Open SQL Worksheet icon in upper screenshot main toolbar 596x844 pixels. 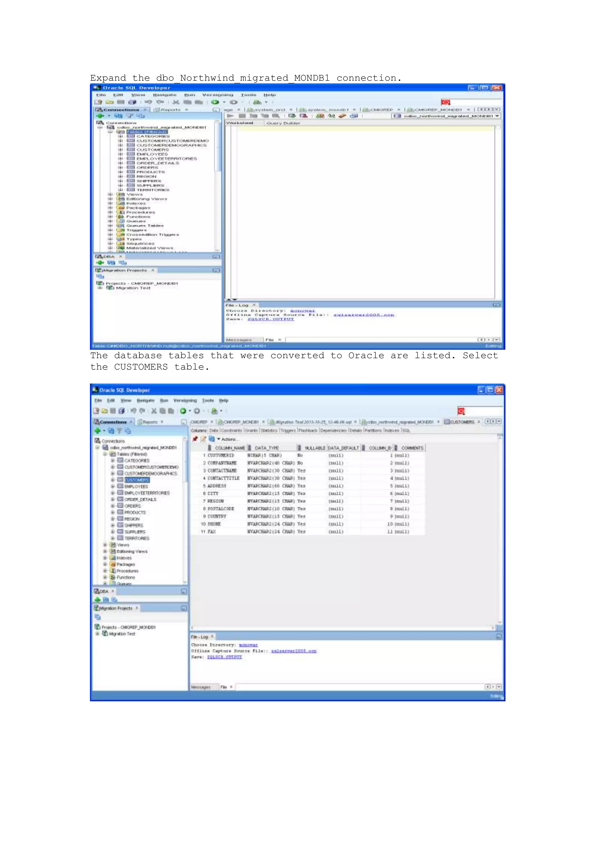point(257,102)
